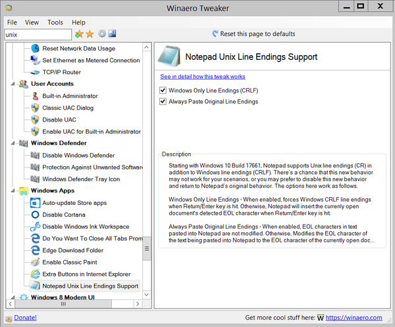Viewport: 395px width, 327px height.
Task: Click the User Accounts group icon
Action: coord(24,84)
